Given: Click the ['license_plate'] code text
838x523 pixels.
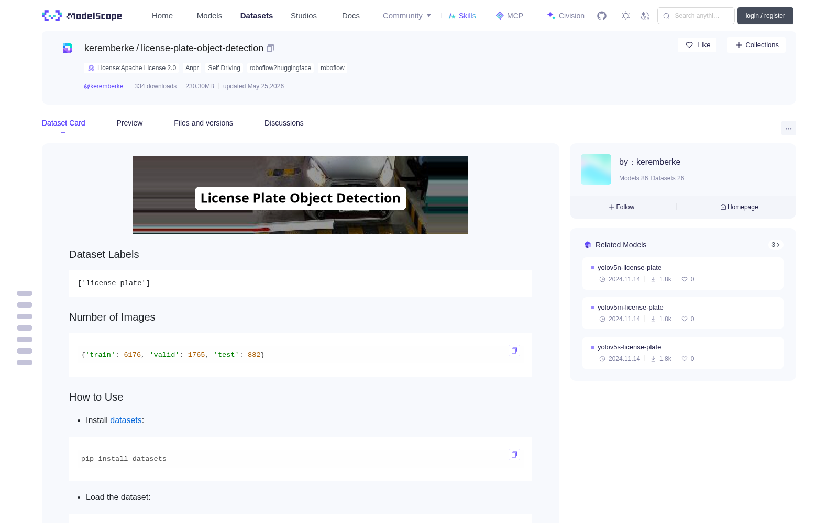Looking at the screenshot, I should click(x=114, y=283).
